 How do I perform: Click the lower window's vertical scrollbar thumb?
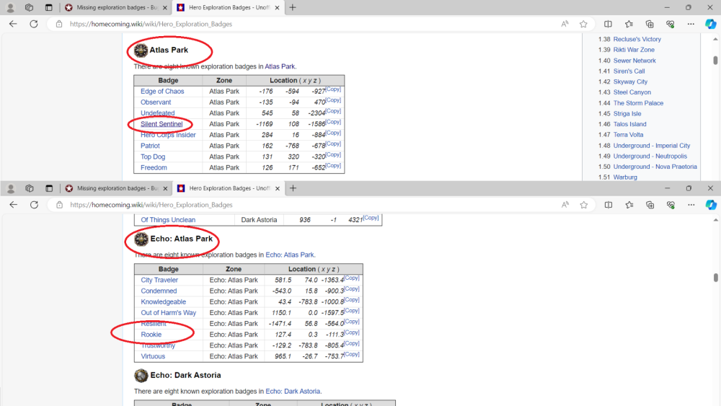(x=716, y=278)
